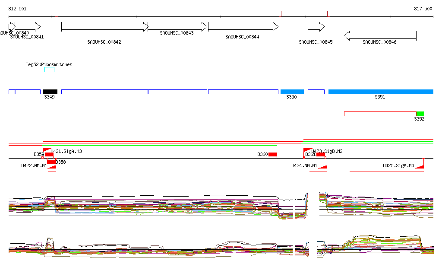
Task: Click the Teg52:Riboswitches label
Action: click(49, 64)
